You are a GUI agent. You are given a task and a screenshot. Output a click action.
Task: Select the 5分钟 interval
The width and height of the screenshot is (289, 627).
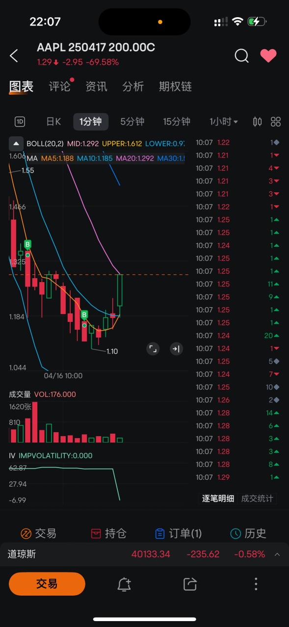coord(132,122)
